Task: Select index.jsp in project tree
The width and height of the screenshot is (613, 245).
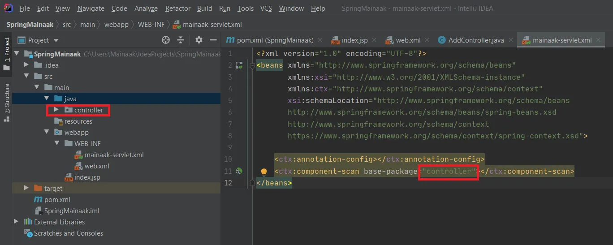Action: click(87, 177)
